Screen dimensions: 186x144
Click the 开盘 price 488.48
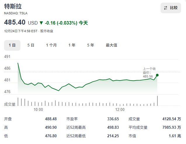click(x=51, y=119)
